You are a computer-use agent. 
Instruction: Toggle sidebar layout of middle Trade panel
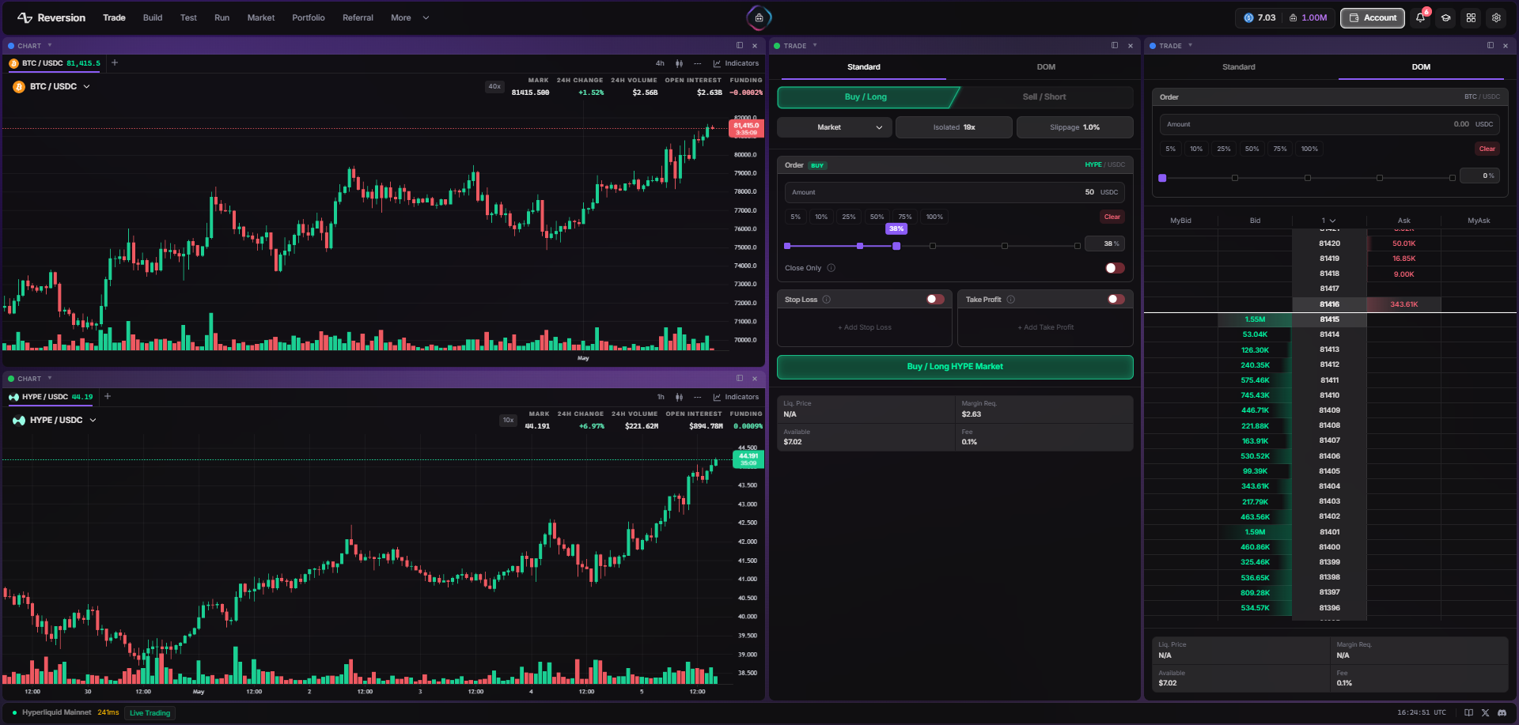1115,45
